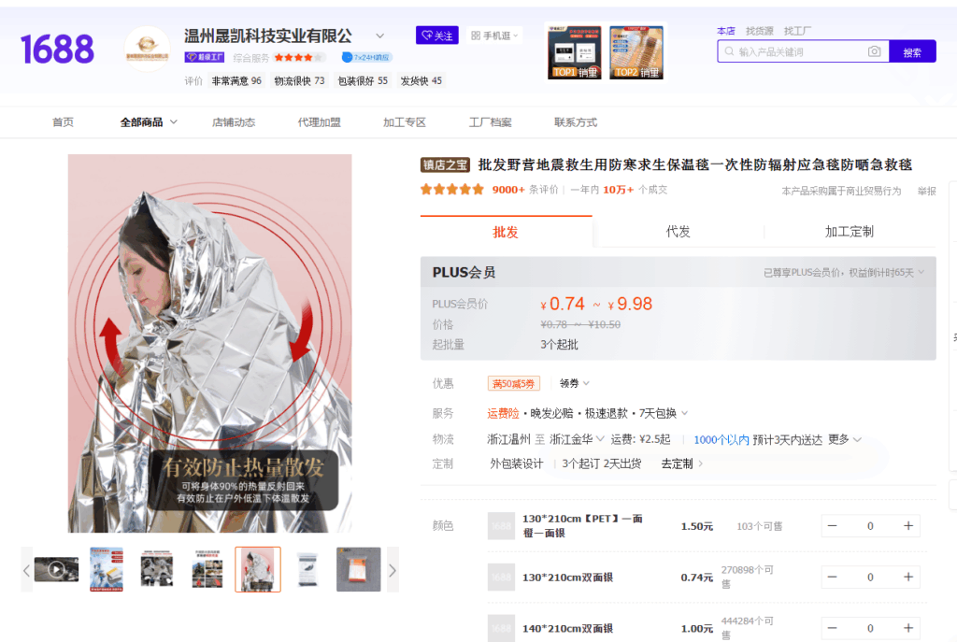Expand the 全部商品 dropdown
The image size is (957, 642).
149,122
